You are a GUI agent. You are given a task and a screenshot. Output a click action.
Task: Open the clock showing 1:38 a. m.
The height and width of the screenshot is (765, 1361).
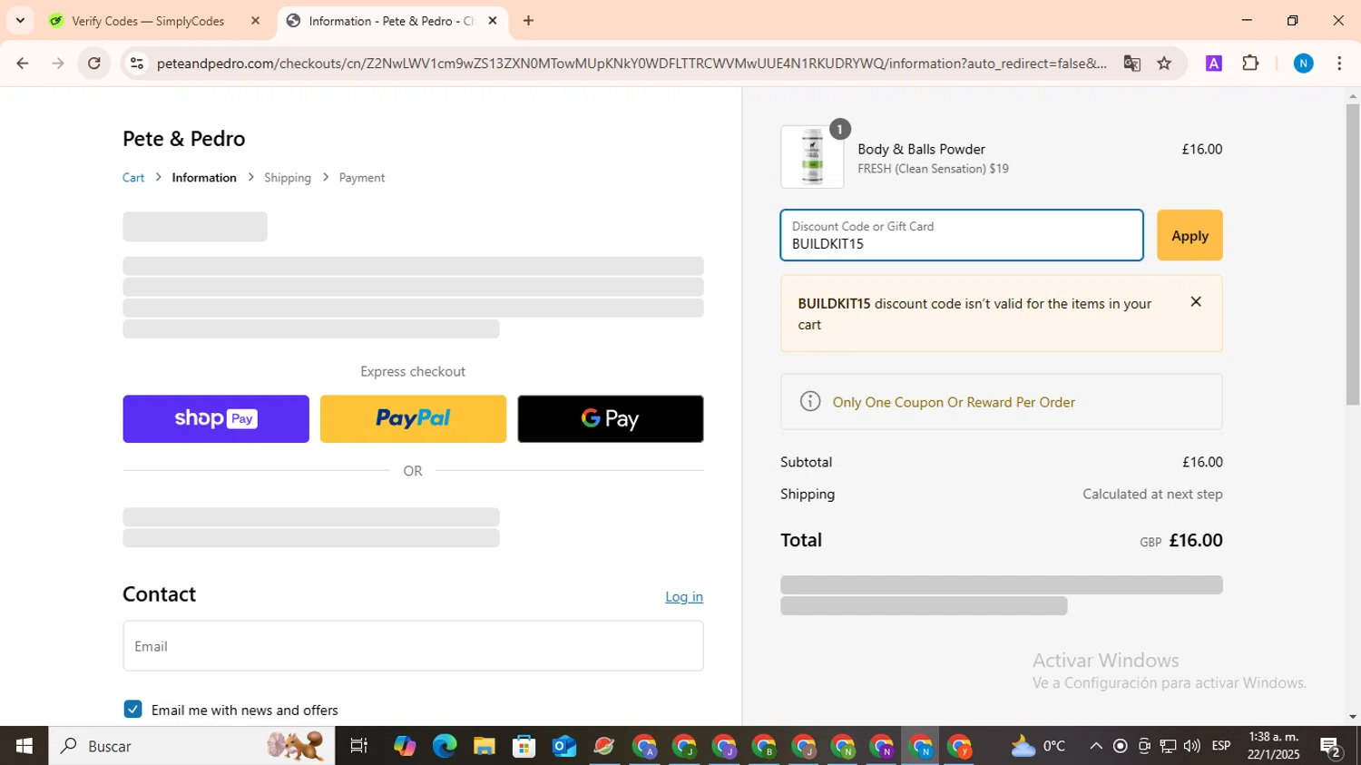pyautogui.click(x=1273, y=746)
